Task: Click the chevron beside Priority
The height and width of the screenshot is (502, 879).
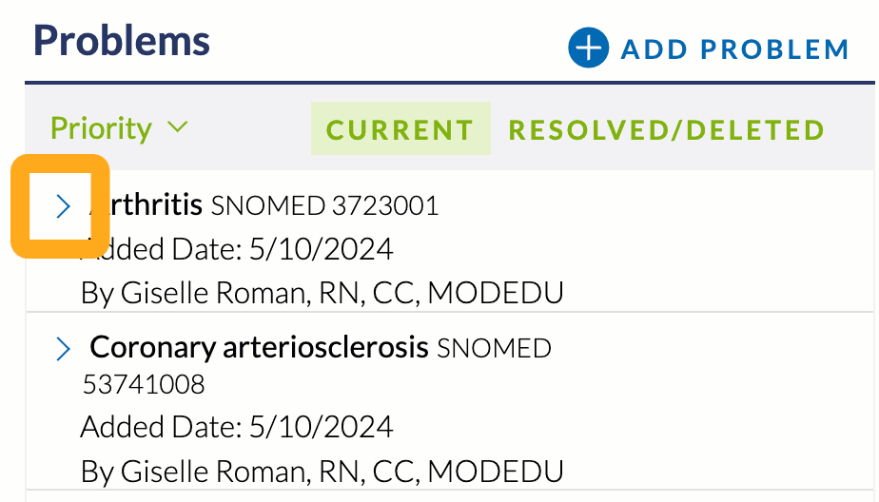Action: pyautogui.click(x=178, y=127)
